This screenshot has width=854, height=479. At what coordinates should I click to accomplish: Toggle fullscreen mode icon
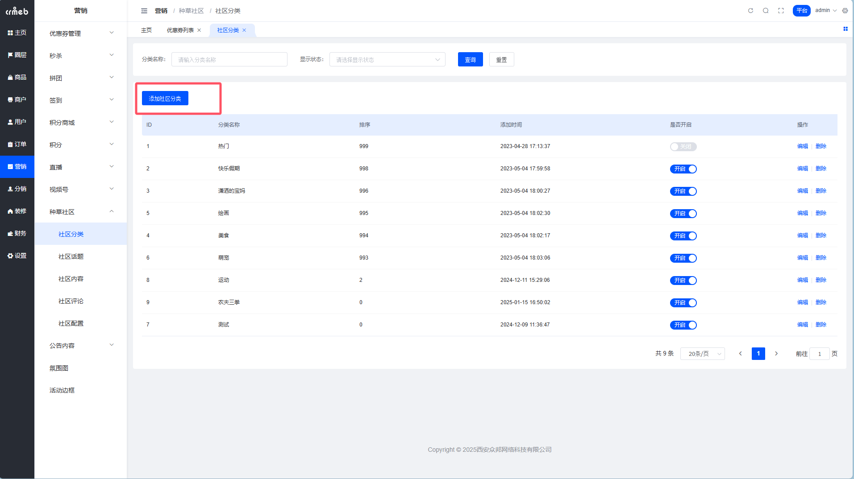pyautogui.click(x=781, y=11)
